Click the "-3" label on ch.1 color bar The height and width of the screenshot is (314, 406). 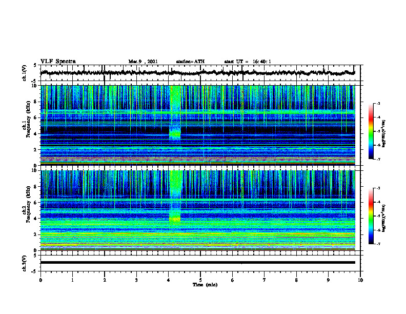pyautogui.click(x=378, y=104)
